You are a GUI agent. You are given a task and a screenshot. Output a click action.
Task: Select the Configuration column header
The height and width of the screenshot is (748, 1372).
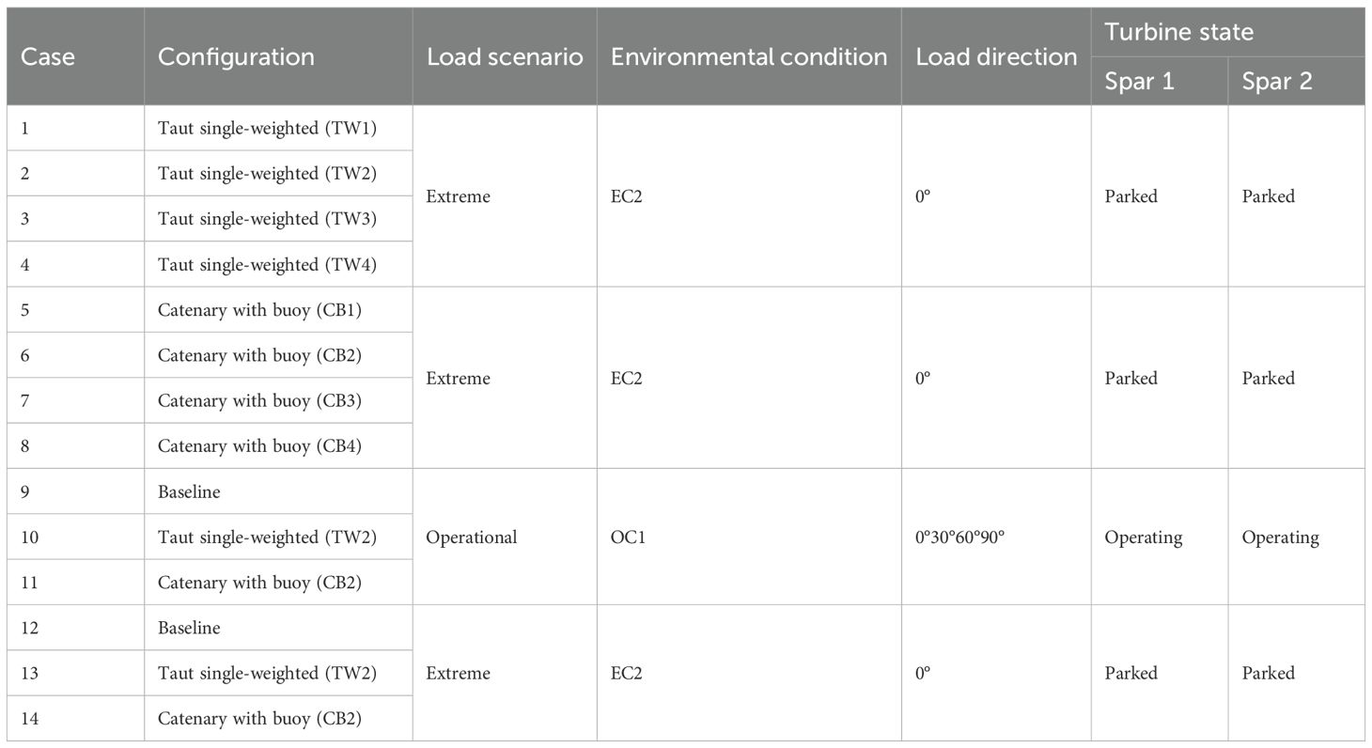click(x=236, y=56)
